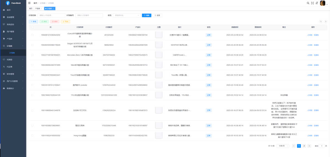330x157 pixels.
Task: Click the red 删除 toolbar button
Action: (x=55, y=21)
